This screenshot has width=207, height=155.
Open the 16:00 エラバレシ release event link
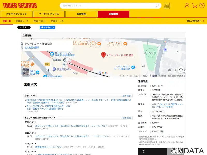(x=72, y=136)
